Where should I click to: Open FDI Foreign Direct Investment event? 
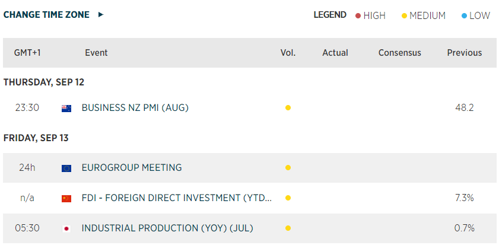(x=177, y=198)
